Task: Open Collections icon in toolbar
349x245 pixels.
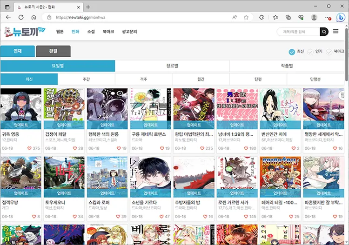Action: click(x=288, y=17)
